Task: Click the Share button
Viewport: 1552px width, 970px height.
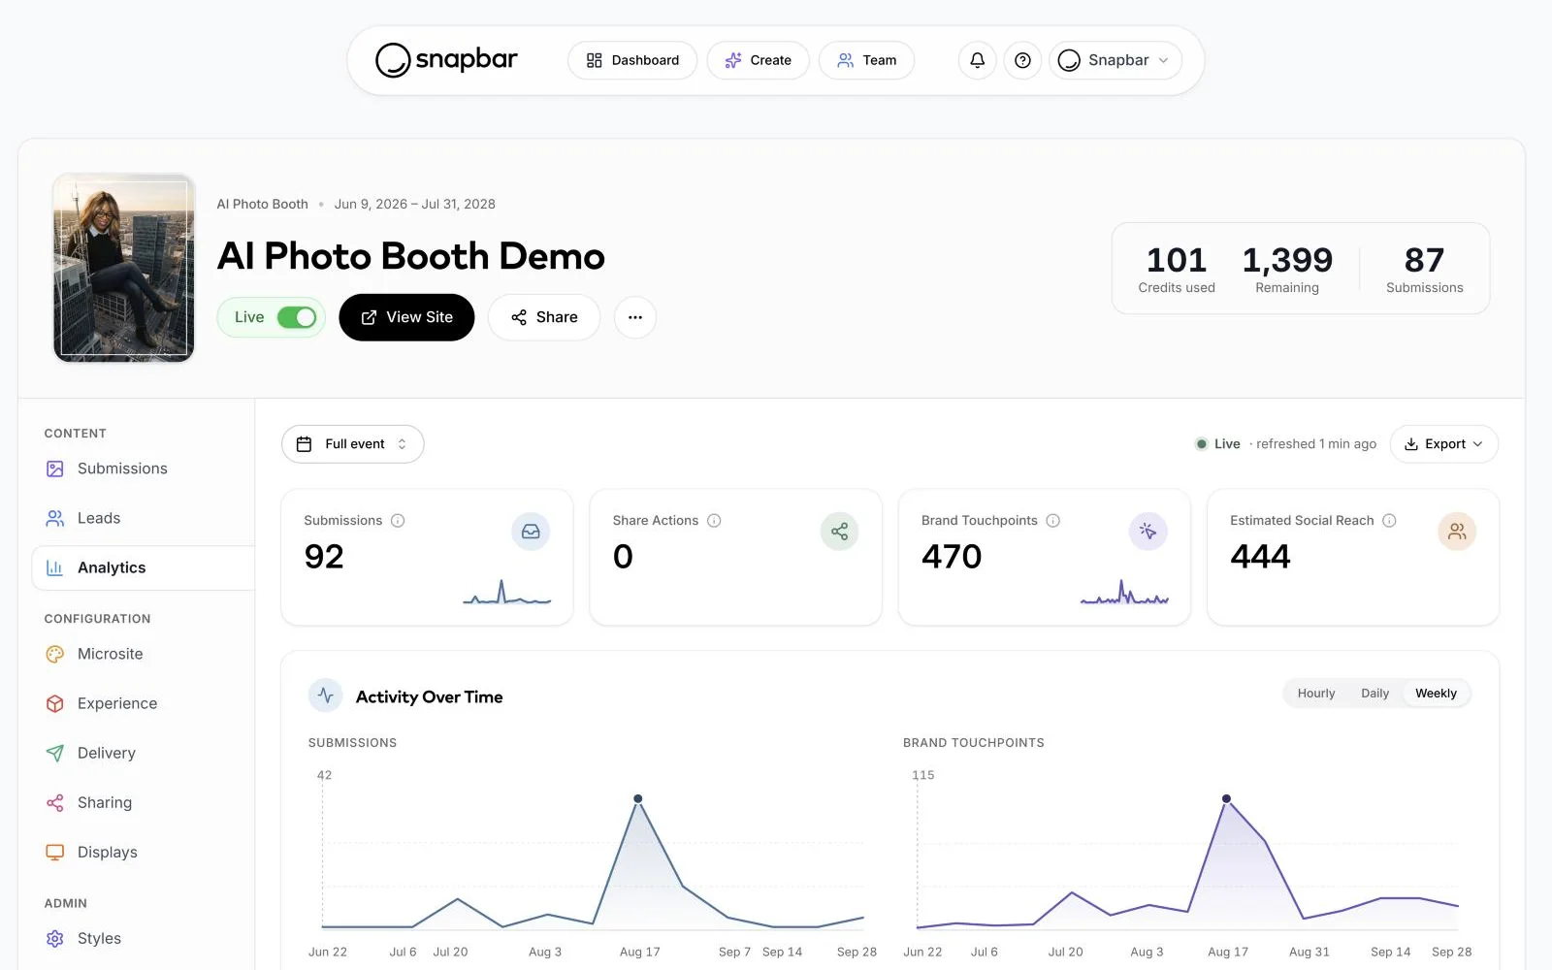Action: [x=544, y=317]
